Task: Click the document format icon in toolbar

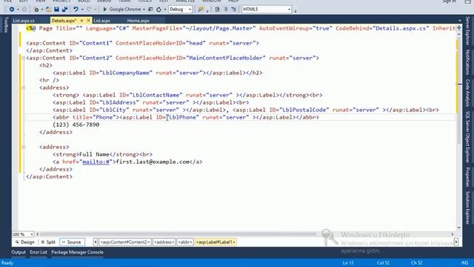Action: (x=217, y=10)
